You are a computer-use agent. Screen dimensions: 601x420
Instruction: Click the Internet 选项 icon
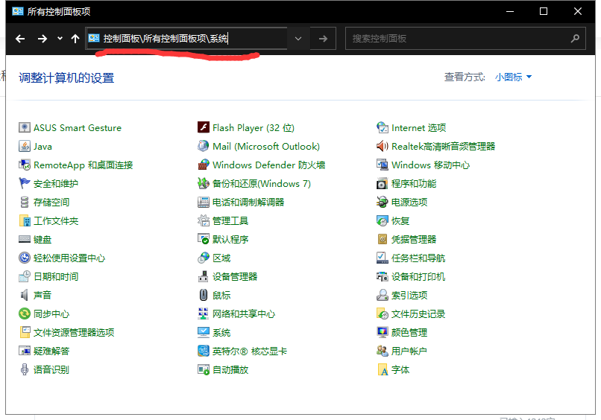pos(383,127)
